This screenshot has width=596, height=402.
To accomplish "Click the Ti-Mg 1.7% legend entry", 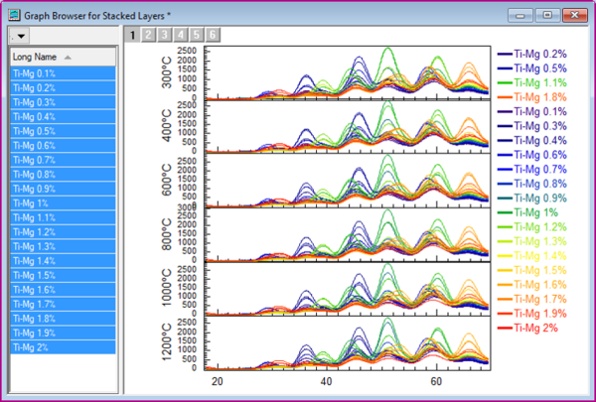I will pos(532,300).
